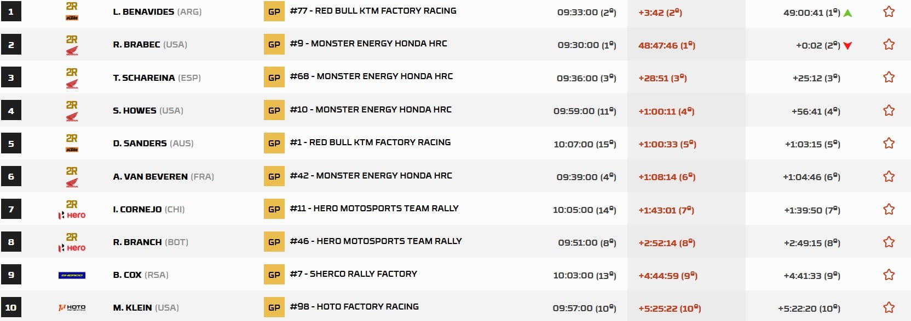911x321 pixels.
Task: Favorite L. Benavides with the star icon
Action: click(889, 11)
